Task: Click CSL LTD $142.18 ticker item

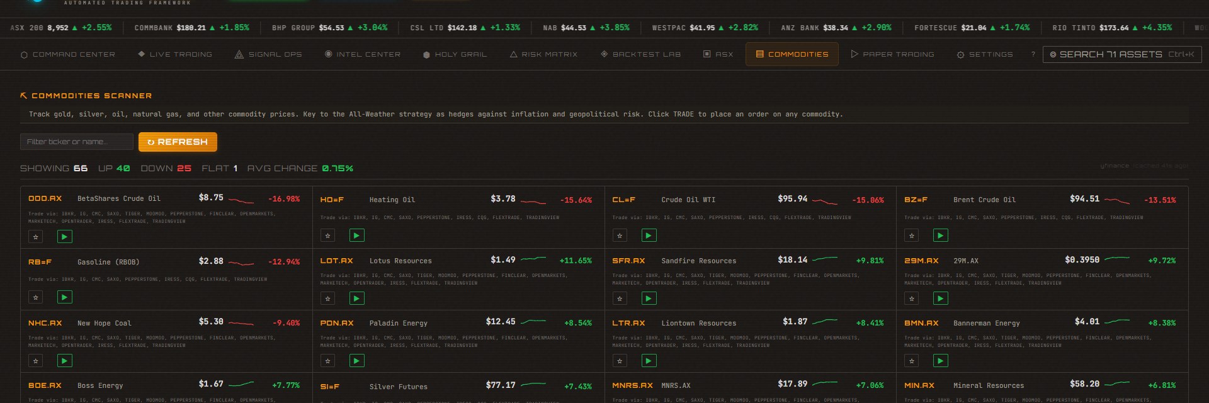Action: tap(465, 28)
